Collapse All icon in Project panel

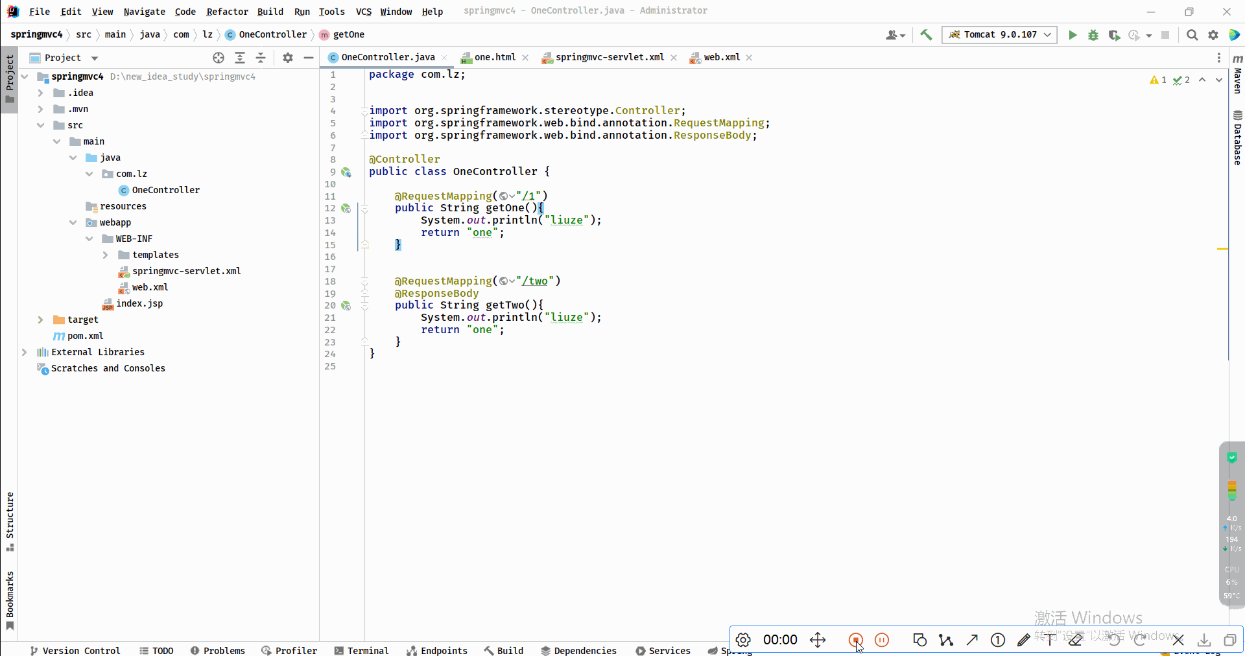[x=261, y=58]
